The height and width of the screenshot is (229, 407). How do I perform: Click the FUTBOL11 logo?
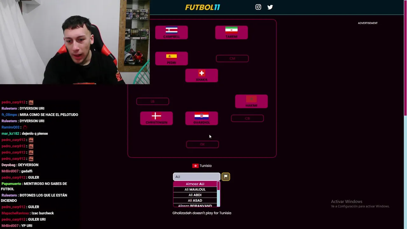coord(203,7)
